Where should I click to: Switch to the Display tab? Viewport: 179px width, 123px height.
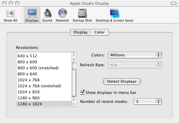click(x=81, y=32)
